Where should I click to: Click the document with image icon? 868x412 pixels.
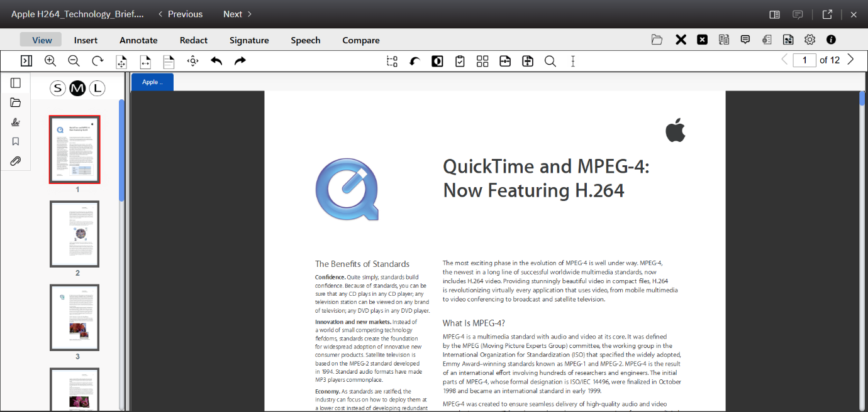click(788, 40)
